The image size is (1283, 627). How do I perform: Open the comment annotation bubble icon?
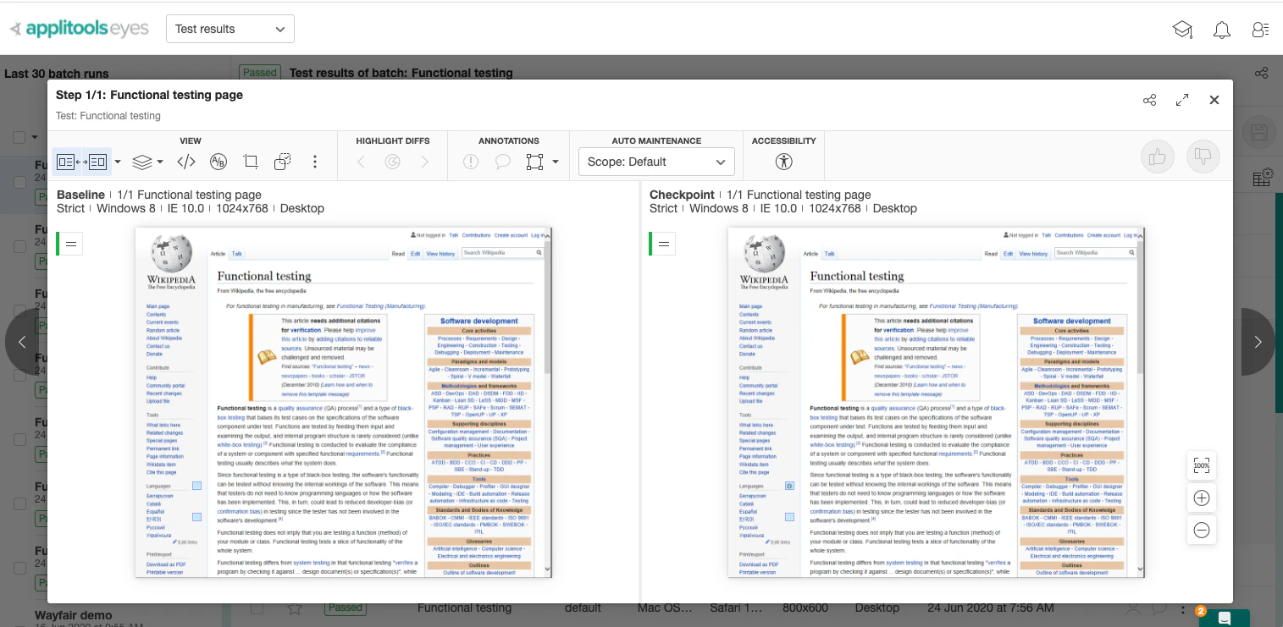[505, 161]
